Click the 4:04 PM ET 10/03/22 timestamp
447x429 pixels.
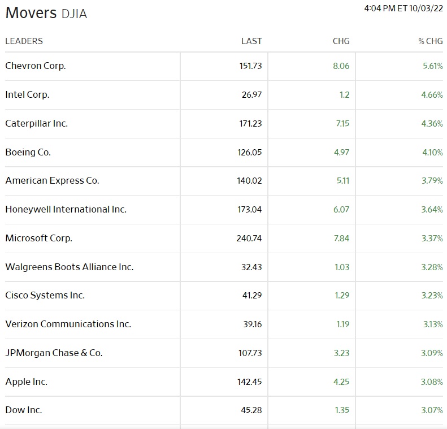pos(403,8)
